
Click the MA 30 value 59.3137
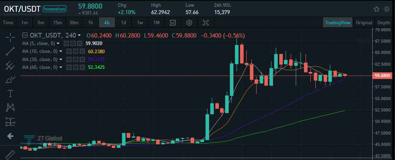(96, 59)
